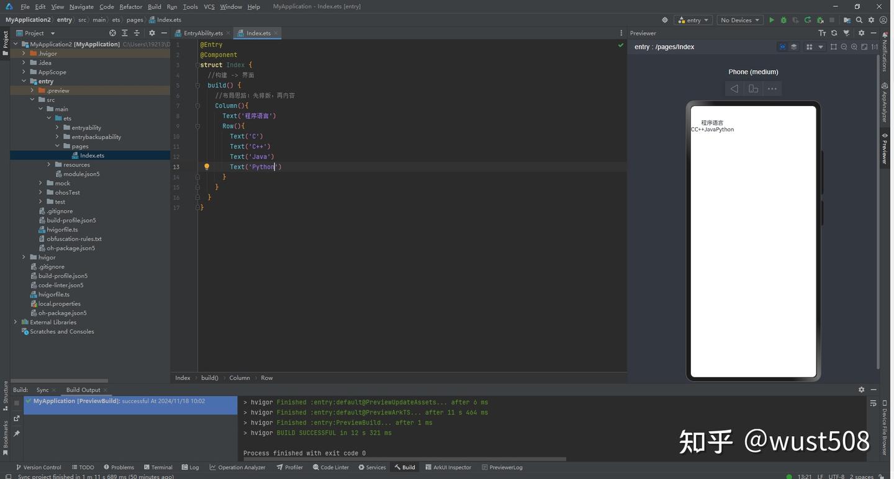Open the Refactor menu
This screenshot has height=479, width=894.
click(130, 7)
